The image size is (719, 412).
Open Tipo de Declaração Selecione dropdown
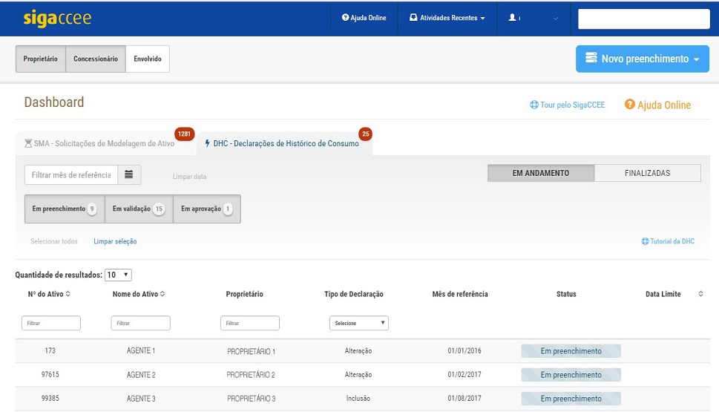pos(358,323)
